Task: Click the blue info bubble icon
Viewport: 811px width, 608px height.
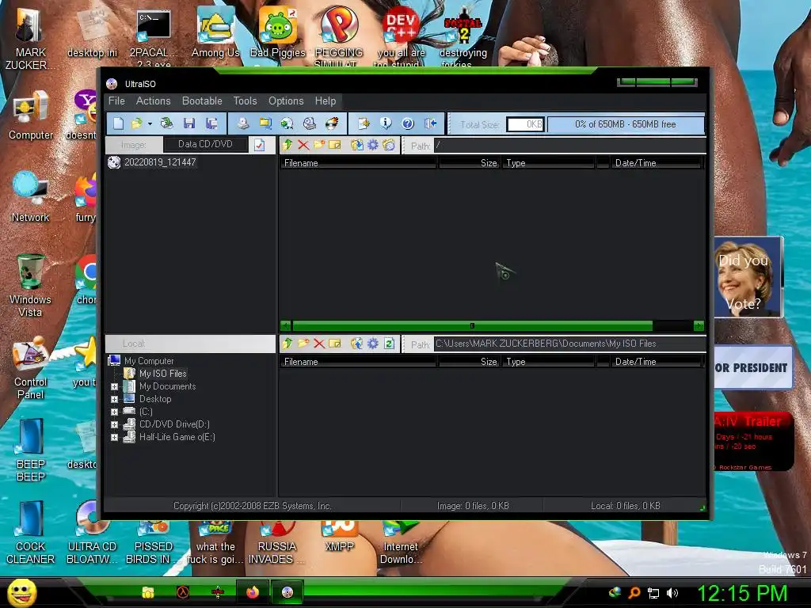Action: [x=386, y=123]
